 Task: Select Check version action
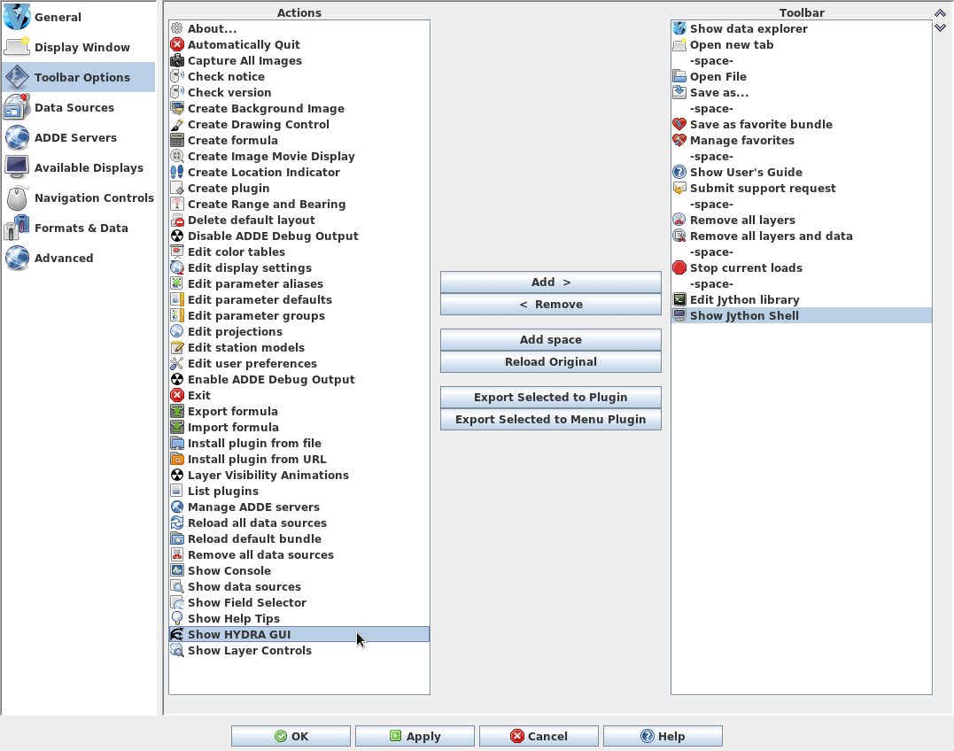coord(299,92)
